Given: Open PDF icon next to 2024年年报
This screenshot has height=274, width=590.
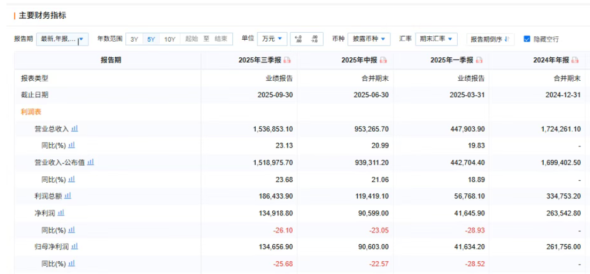Looking at the screenshot, I should click(575, 60).
